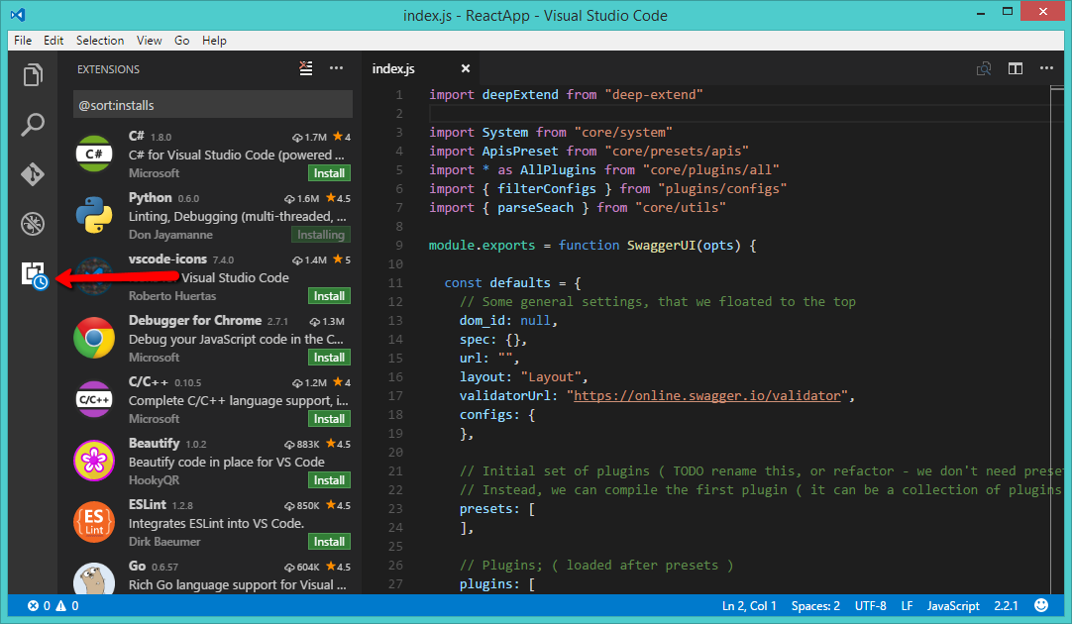Open the Selection menu
1072x624 pixels.
coord(100,41)
